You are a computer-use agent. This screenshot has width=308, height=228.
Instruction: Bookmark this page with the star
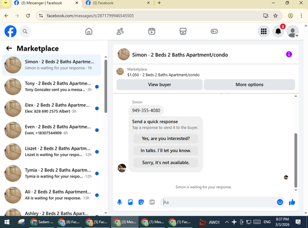tap(275, 15)
